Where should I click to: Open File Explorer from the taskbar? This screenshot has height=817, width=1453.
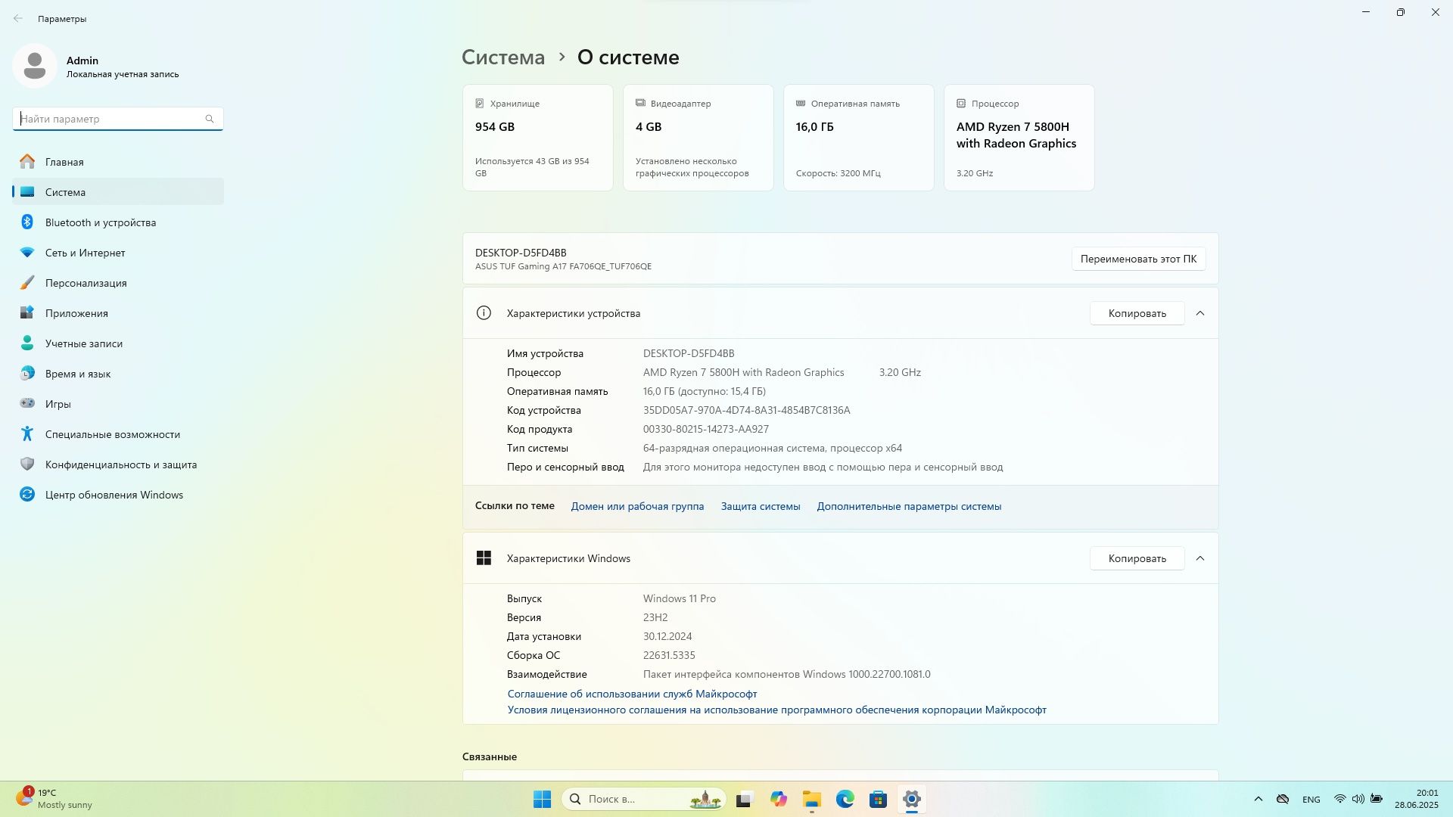point(811,799)
